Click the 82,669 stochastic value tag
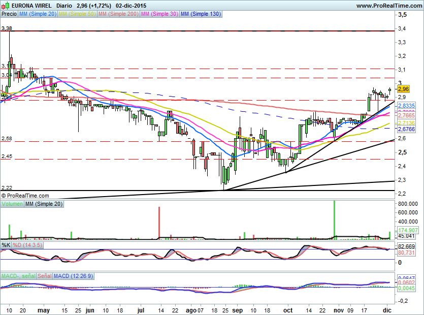The height and width of the screenshot is (315, 424). coord(406,246)
